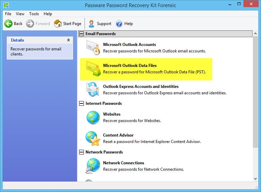
Task: Click 'Recover passwords for Websites.' description
Action: tap(132, 121)
